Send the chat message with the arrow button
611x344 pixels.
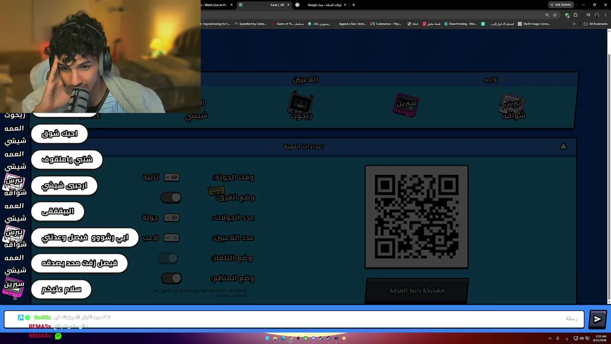tap(597, 319)
